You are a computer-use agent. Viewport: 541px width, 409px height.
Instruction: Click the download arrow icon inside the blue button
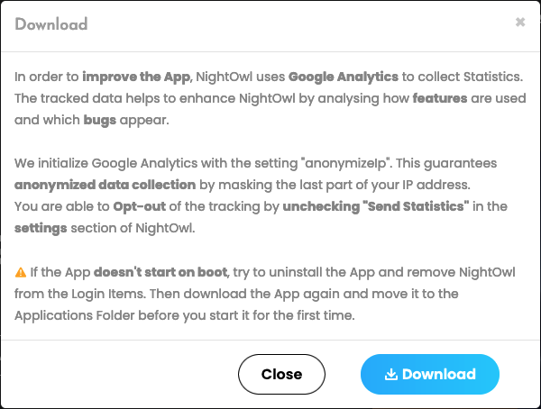coord(391,374)
